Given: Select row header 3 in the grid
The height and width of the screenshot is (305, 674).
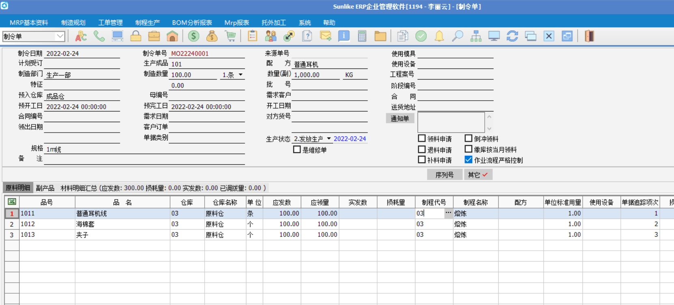Looking at the screenshot, I should point(12,235).
